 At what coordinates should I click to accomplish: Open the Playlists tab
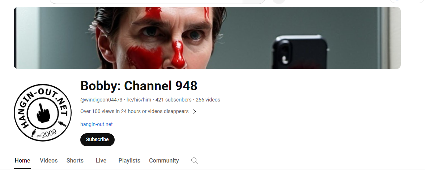click(x=129, y=161)
